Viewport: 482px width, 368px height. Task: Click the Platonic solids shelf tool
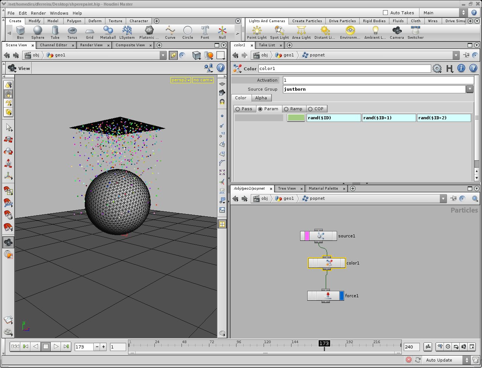pos(149,32)
